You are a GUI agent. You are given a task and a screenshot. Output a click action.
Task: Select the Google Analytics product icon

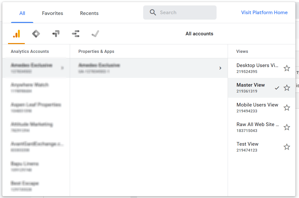[x=16, y=34]
